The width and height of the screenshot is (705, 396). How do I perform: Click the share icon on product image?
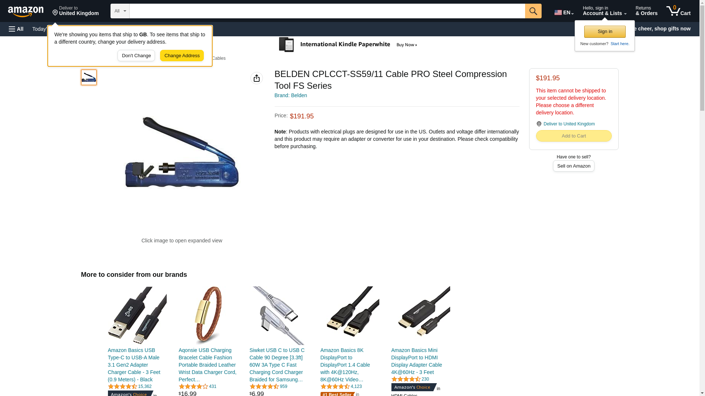pos(257,78)
